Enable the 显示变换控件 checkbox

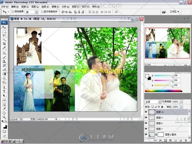pyautogui.click(x=42, y=12)
